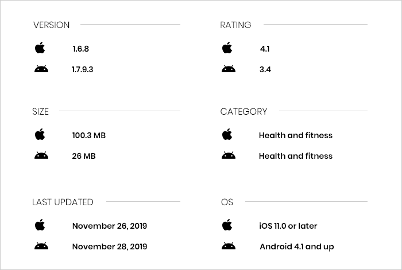This screenshot has height=270, width=402.
Task: Click the Android icon under LAST UPDATED
Action: coord(41,246)
